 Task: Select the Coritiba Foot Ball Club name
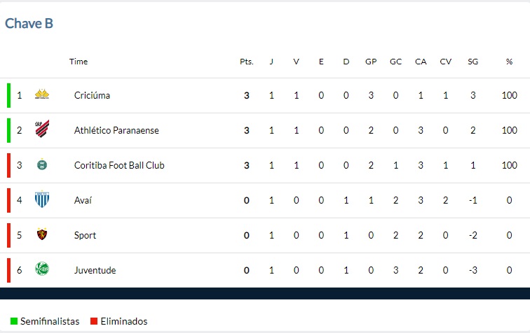[x=119, y=165]
